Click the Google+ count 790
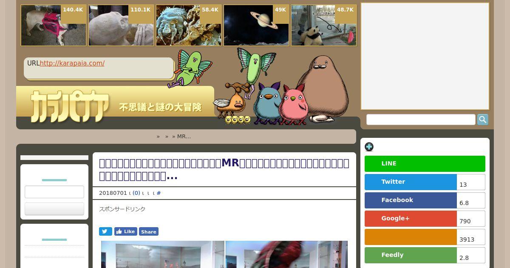The image size is (510, 268). click(471, 219)
